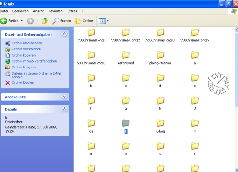Select the 558ChrismasFonts folder
The image size is (238, 172).
click(91, 35)
